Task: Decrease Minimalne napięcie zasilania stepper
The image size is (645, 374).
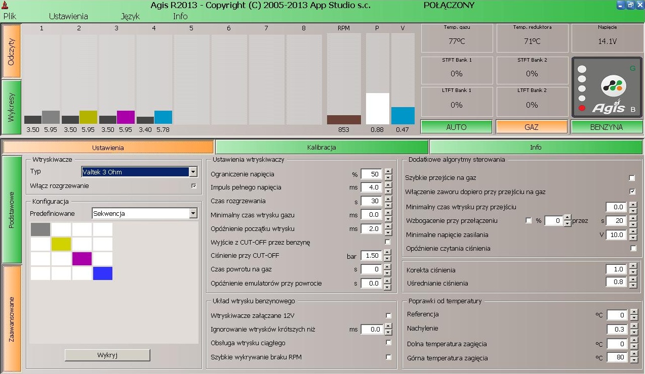Action: coord(633,238)
